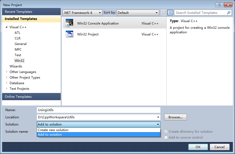235x154 pixels.
Task: Click the Name field containing UsingUtils
Action: click(98, 110)
